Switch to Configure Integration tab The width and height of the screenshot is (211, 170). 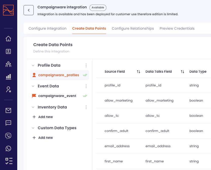(x=47, y=28)
